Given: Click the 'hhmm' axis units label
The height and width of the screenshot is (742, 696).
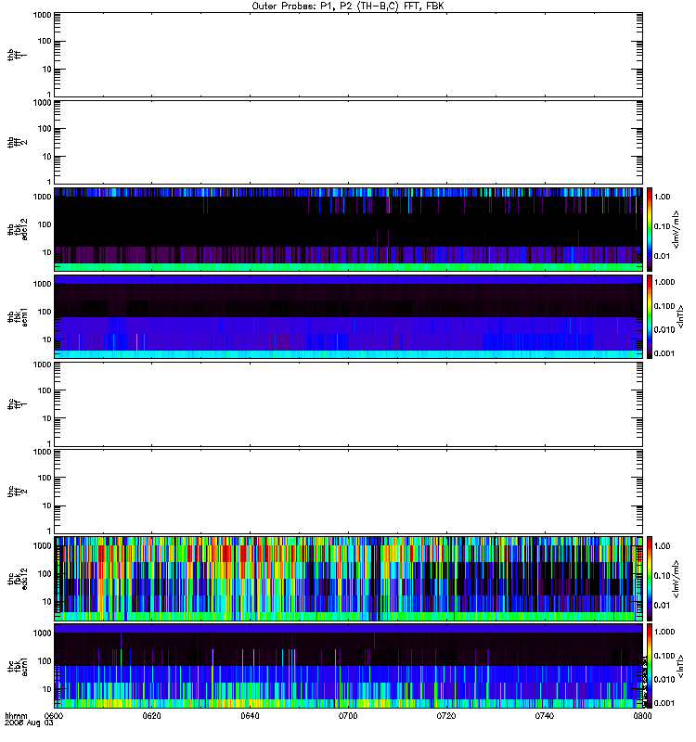Looking at the screenshot, I should (x=16, y=716).
